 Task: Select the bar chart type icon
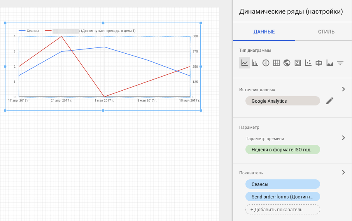[255, 63]
